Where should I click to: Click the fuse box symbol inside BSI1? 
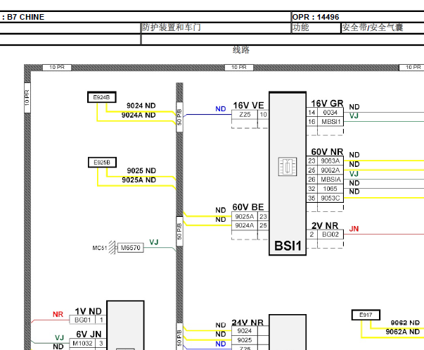[x=288, y=167]
